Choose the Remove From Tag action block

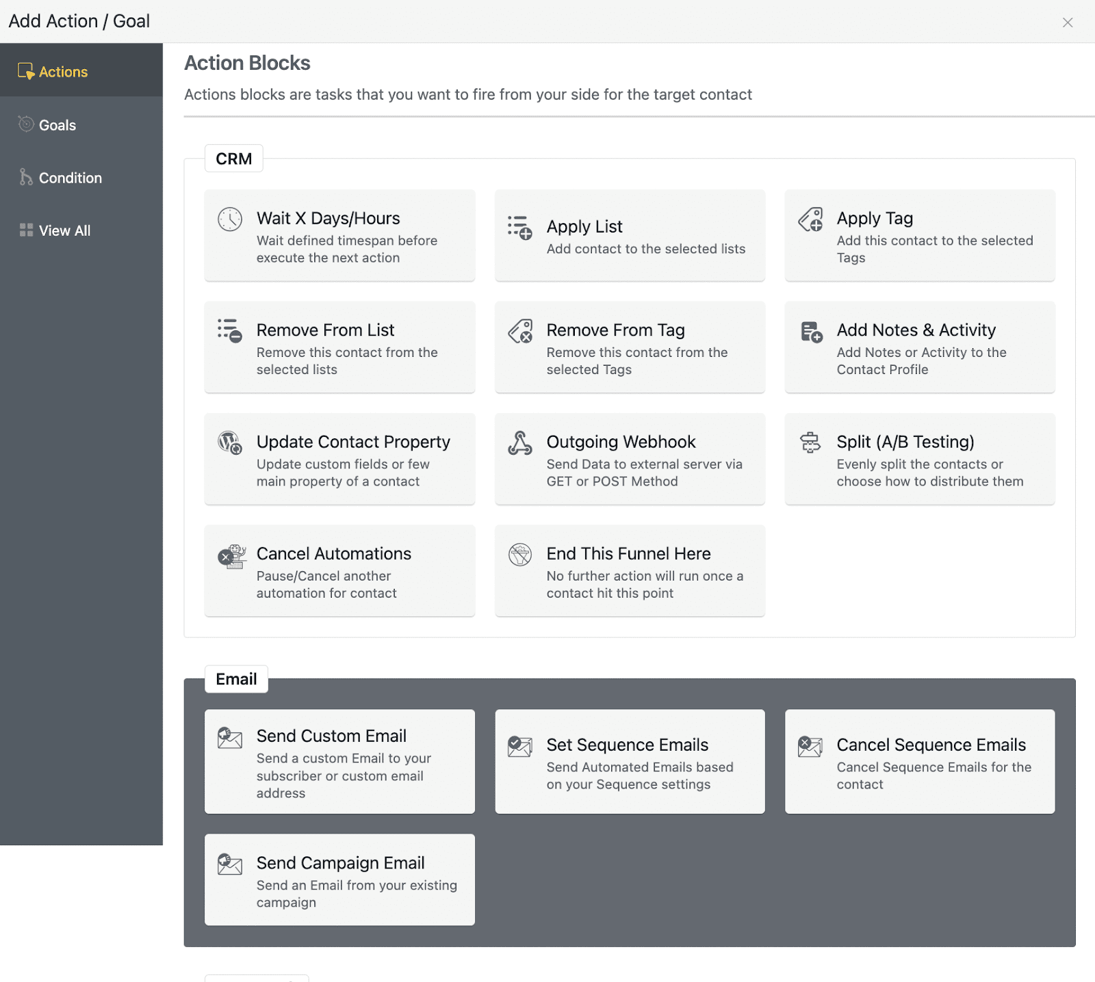pos(629,347)
